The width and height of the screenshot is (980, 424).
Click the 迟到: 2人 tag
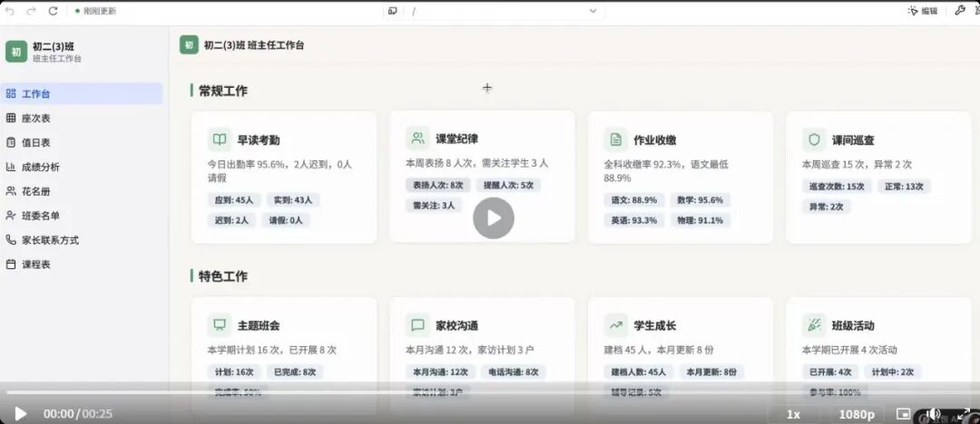232,220
